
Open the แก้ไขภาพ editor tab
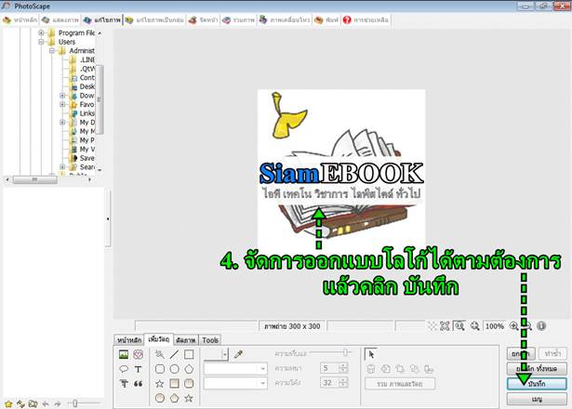(x=102, y=20)
